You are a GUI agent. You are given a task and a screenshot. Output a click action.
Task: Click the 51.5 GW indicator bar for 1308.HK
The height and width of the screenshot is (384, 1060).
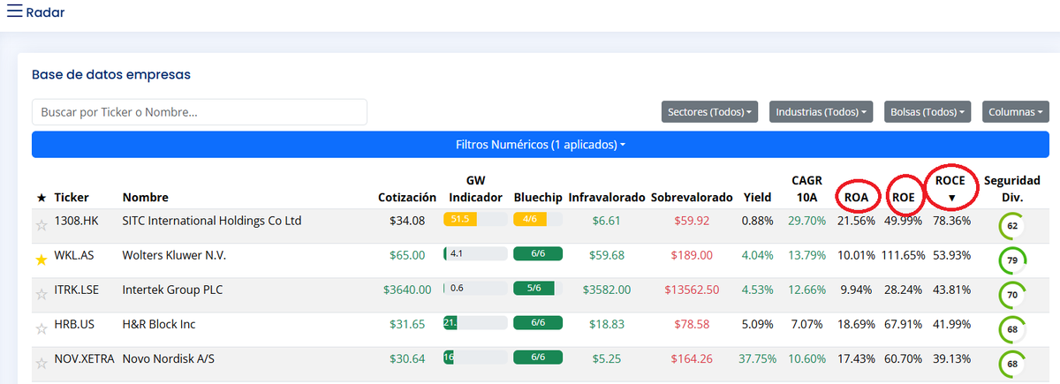pyautogui.click(x=475, y=219)
